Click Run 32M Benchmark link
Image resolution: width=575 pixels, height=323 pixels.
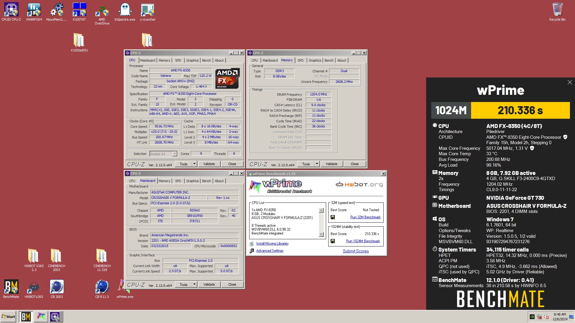tap(365, 217)
